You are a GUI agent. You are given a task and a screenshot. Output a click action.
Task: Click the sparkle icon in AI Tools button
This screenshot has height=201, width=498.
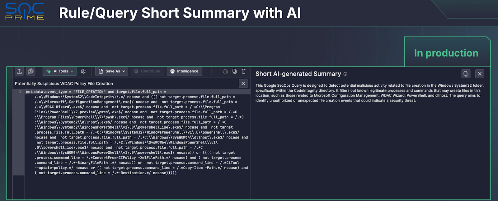click(x=49, y=71)
